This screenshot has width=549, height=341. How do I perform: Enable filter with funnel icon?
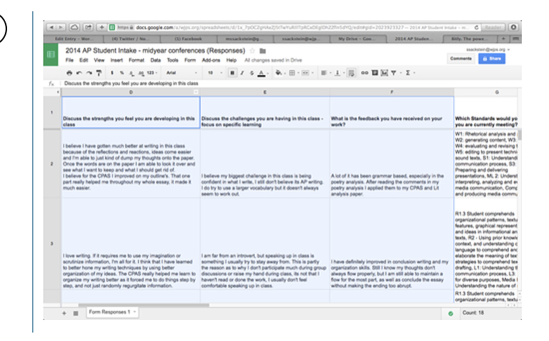[x=394, y=73]
